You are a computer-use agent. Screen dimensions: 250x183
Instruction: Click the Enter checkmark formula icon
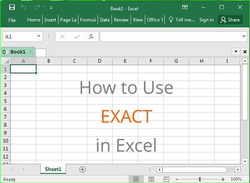coord(77,37)
